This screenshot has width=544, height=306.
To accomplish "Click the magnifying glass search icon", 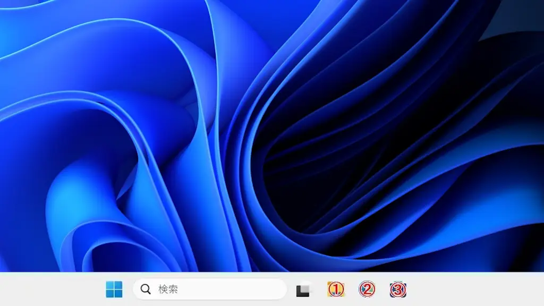I will coord(146,290).
